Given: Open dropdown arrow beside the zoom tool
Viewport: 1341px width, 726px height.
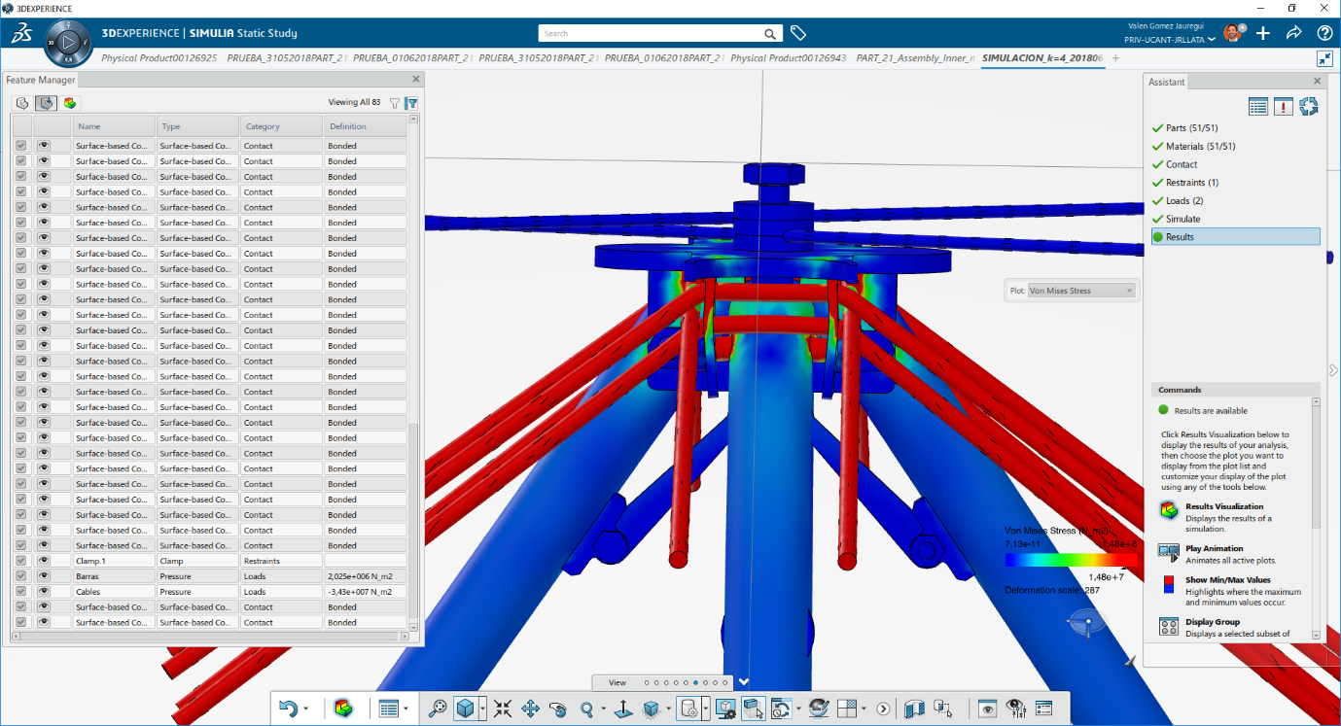Looking at the screenshot, I should point(604,709).
